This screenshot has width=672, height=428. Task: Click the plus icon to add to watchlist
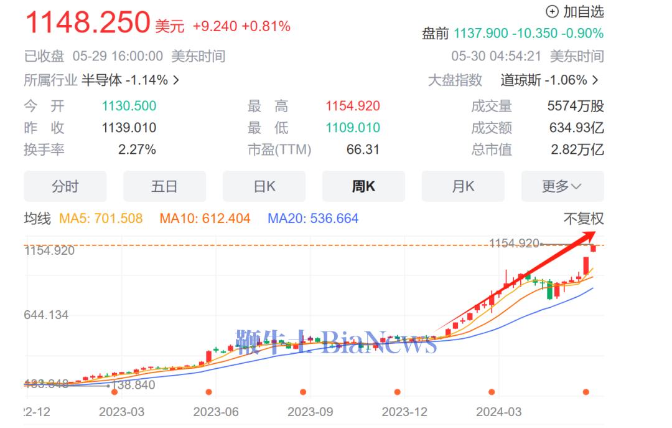coord(552,12)
